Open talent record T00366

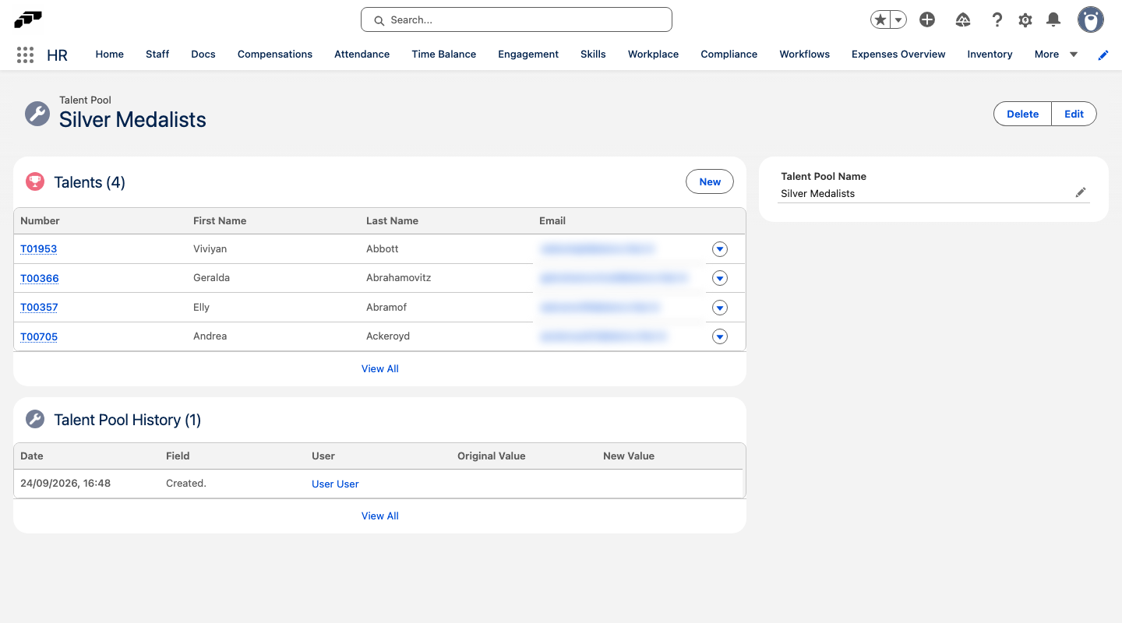[40, 278]
